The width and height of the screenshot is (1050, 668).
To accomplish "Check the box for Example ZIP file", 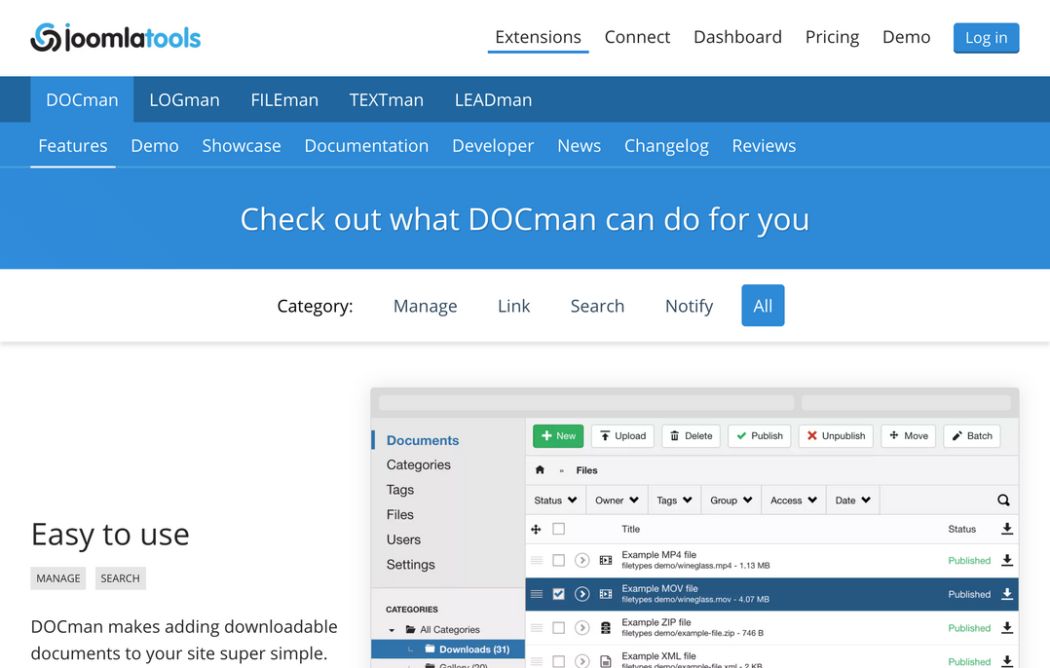I will point(558,628).
